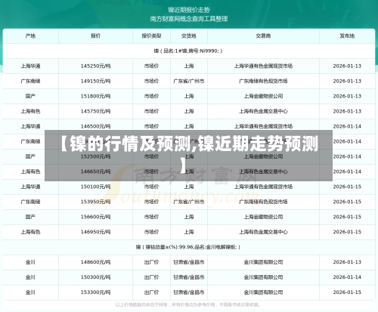
Task: Click 广东南储 in the 149150元/吨 row
Action: coord(30,81)
